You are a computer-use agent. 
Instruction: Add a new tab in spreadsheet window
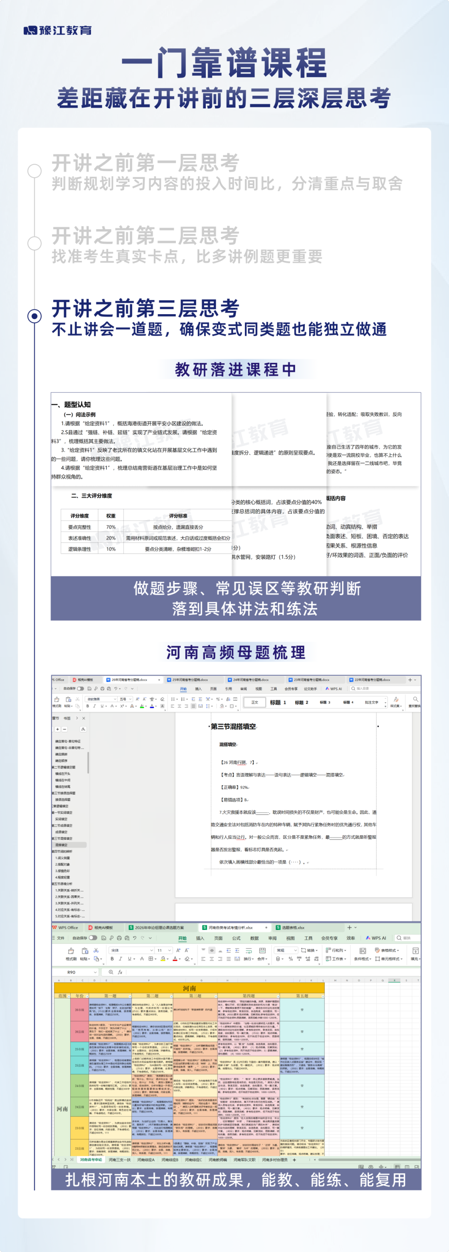(x=349, y=927)
